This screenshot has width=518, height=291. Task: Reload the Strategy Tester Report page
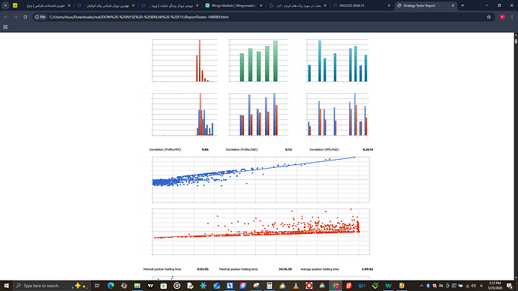click(x=26, y=16)
